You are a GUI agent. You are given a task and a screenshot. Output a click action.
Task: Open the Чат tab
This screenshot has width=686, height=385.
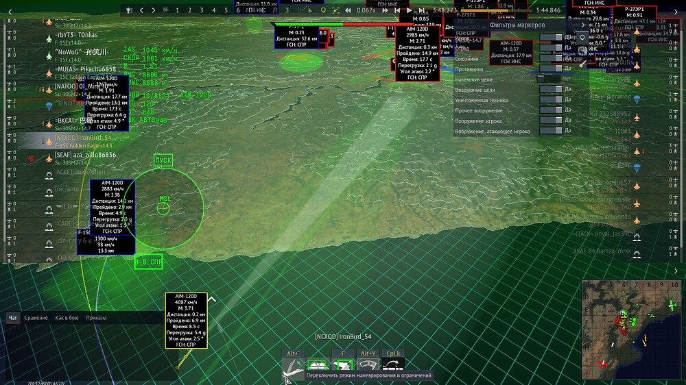tap(12, 318)
